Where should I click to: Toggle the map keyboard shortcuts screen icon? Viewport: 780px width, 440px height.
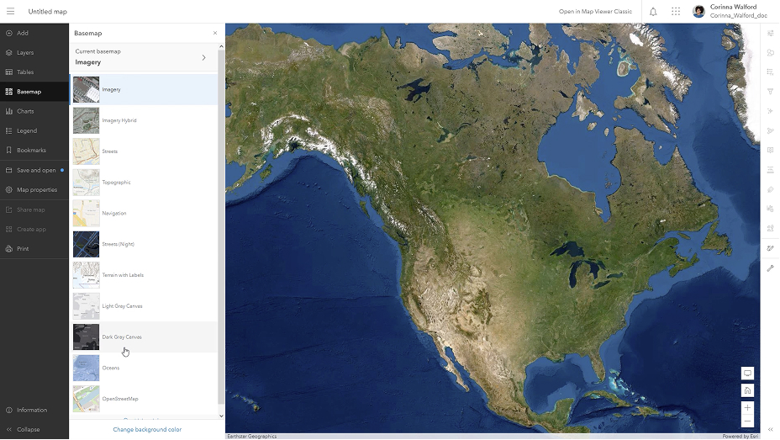(x=747, y=373)
